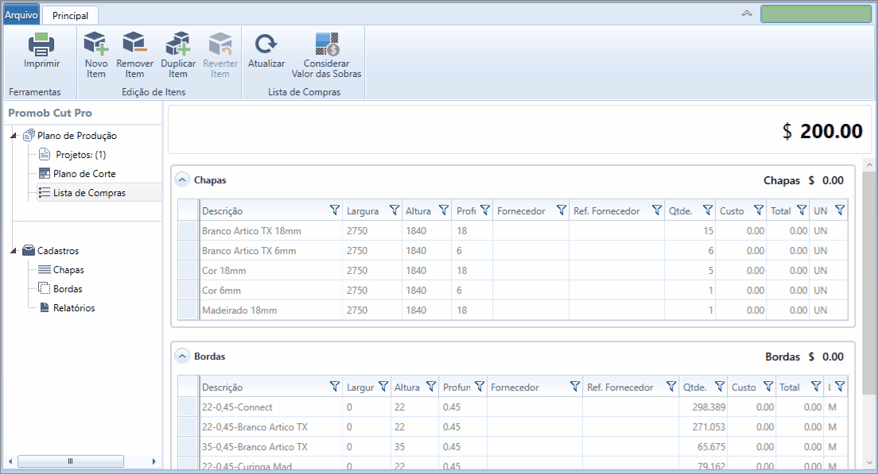Click the Cor 18mm row description

pos(224,271)
